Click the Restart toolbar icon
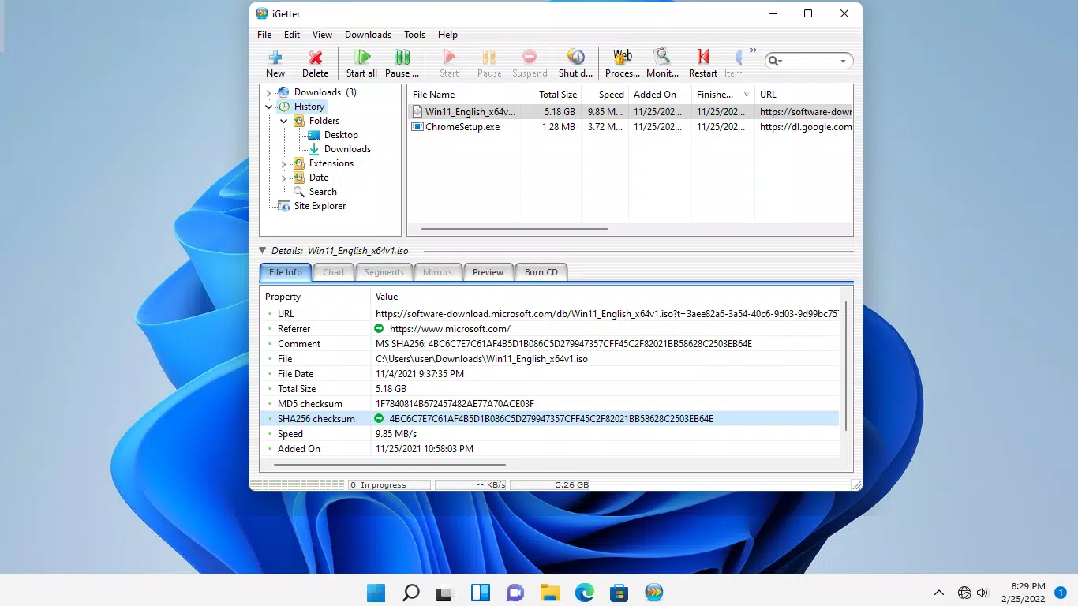The height and width of the screenshot is (606, 1078). point(702,58)
